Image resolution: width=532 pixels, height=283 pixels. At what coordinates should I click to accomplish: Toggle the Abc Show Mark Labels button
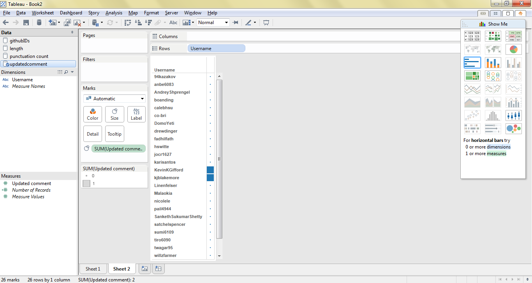(x=173, y=23)
